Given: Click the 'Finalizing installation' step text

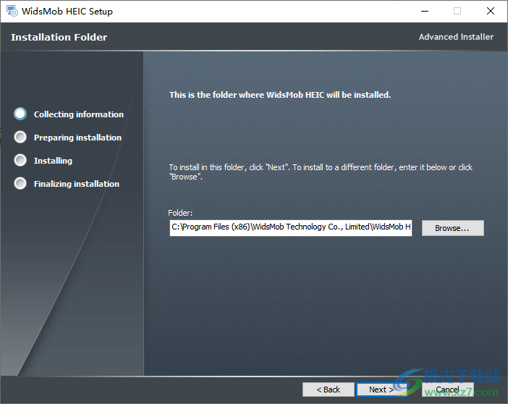Looking at the screenshot, I should 77,184.
